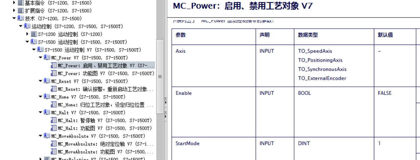Click the book icon next to MC_Power V7 folder
Viewport: 420px width, 160px height.
47,58
